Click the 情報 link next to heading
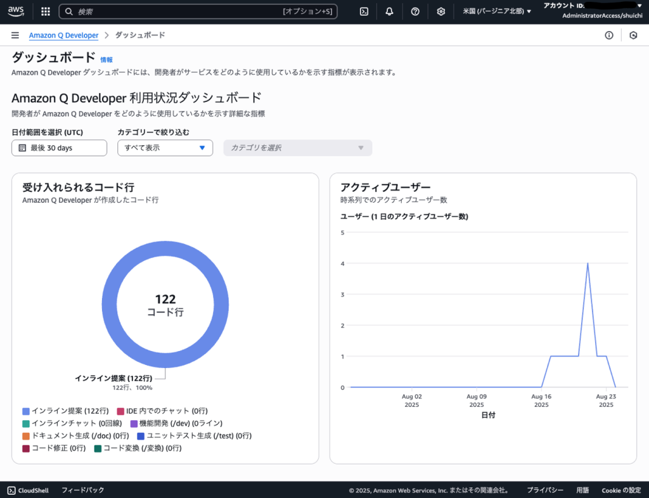Image resolution: width=649 pixels, height=498 pixels. [106, 60]
